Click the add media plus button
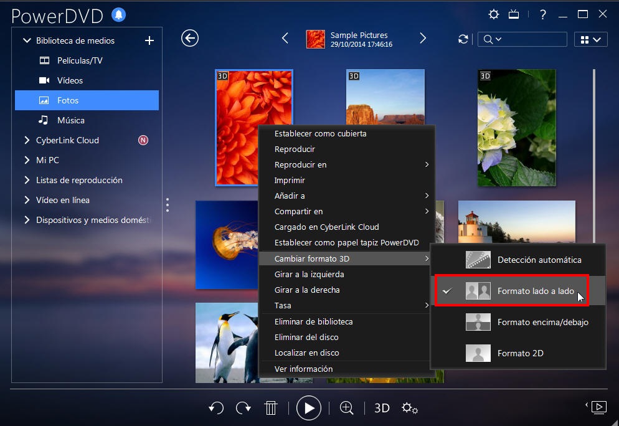 coord(149,40)
